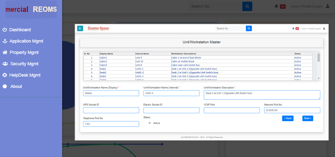This screenshot has height=157, width=335.
Task: Click the Next button
Action: tap(308, 118)
